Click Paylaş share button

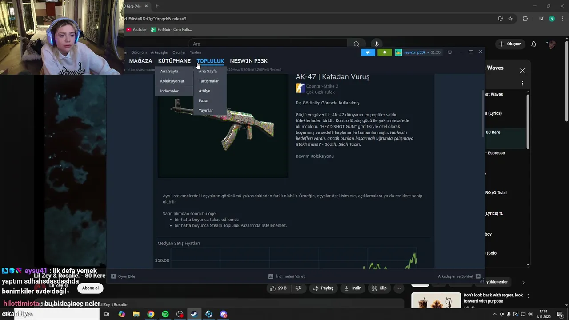(x=323, y=288)
